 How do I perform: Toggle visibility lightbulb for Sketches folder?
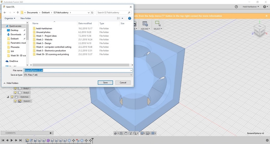[12, 97]
